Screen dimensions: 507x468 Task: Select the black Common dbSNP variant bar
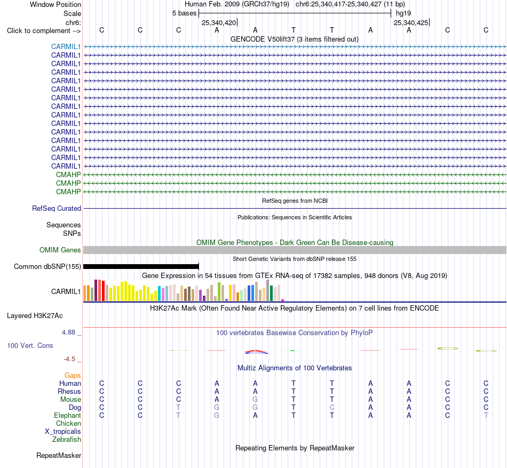pos(141,267)
